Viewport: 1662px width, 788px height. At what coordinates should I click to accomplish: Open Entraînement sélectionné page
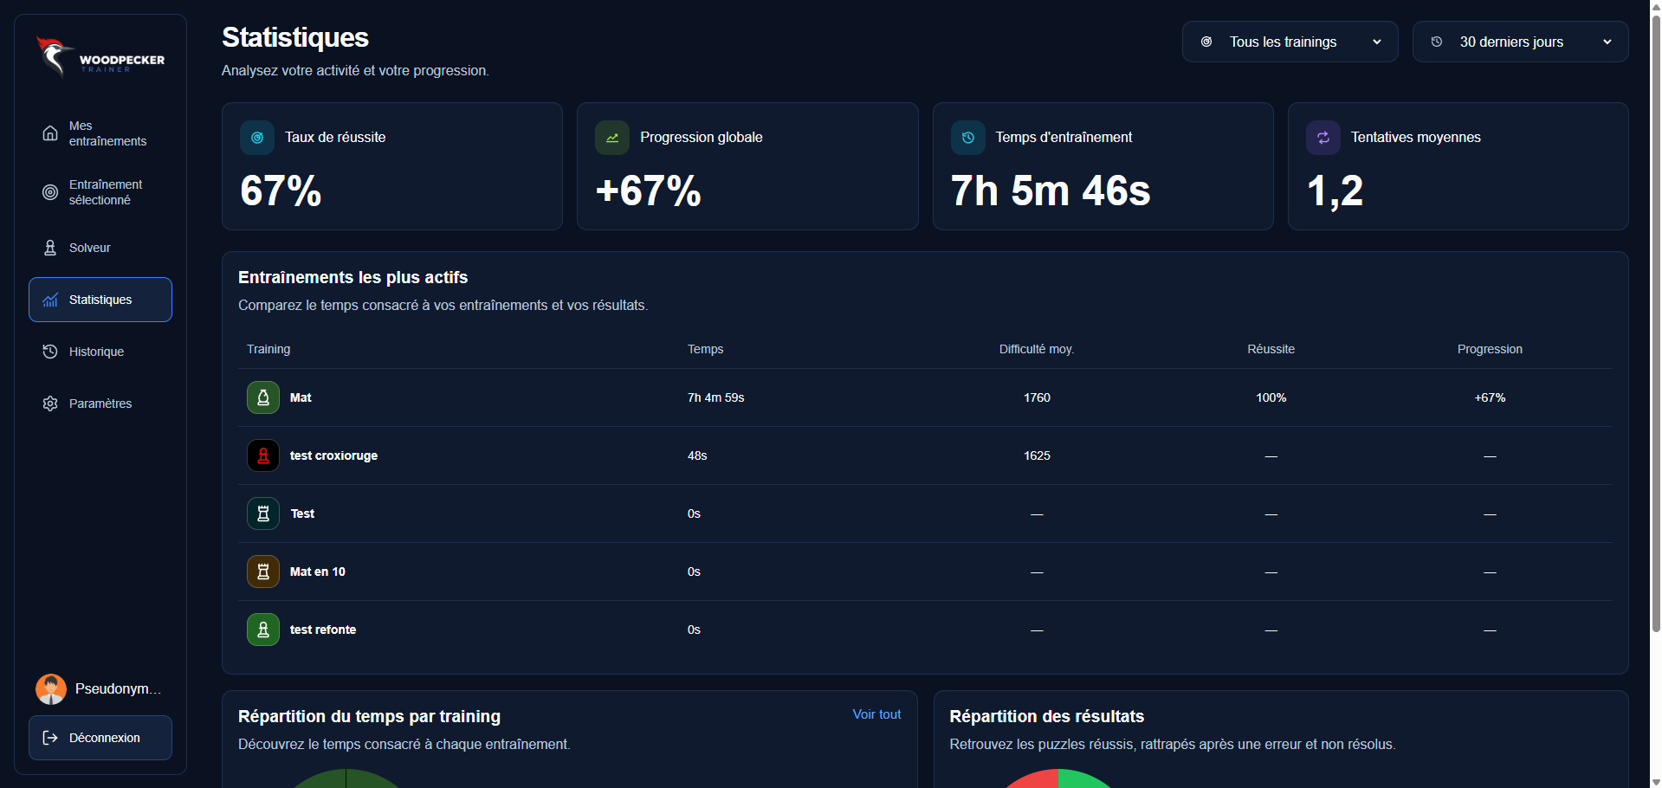click(x=100, y=192)
